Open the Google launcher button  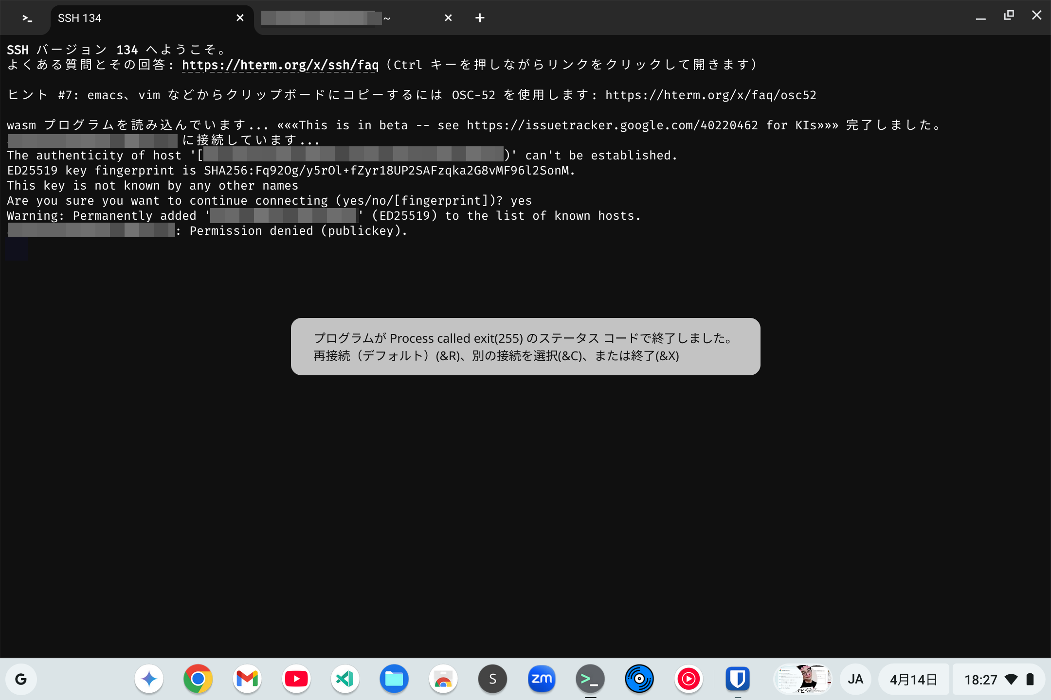(21, 679)
